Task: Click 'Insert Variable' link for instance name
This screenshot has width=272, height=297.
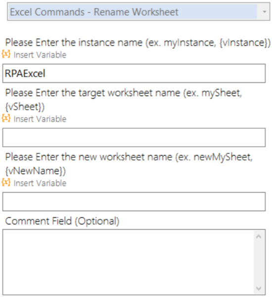Action: (x=40, y=55)
